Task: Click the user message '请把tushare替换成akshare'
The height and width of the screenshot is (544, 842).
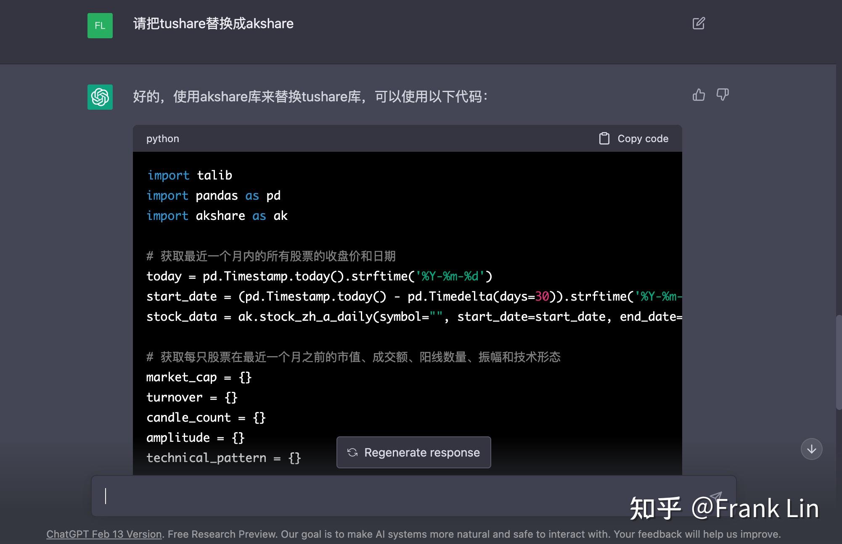Action: (213, 24)
